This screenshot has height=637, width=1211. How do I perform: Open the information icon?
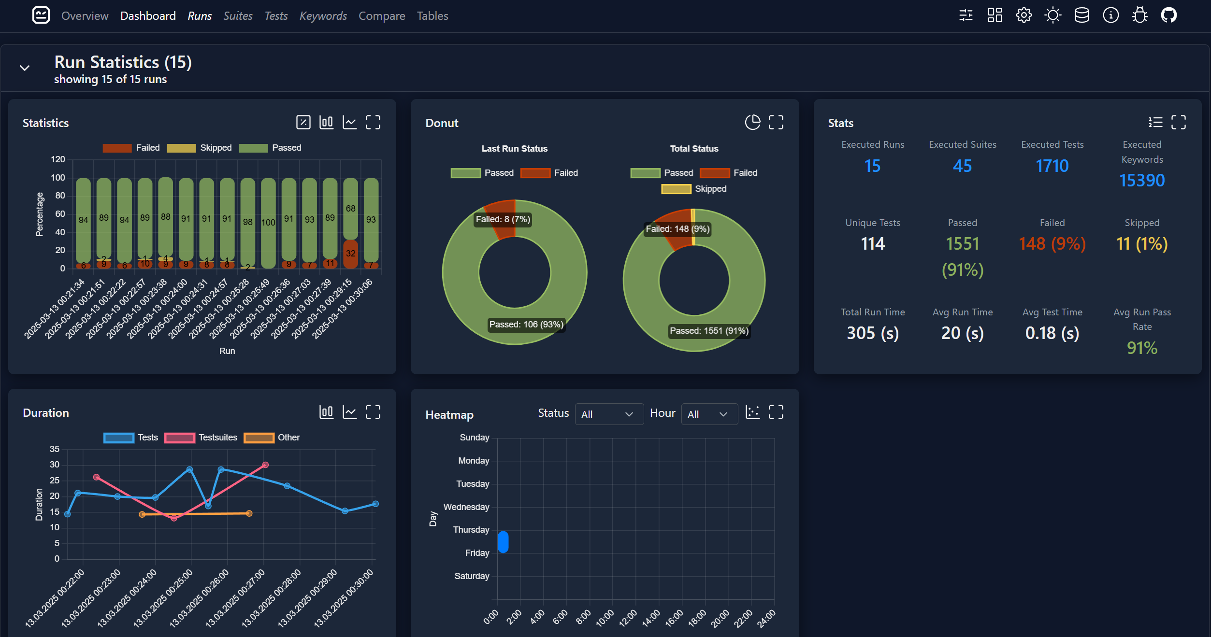[x=1110, y=15]
